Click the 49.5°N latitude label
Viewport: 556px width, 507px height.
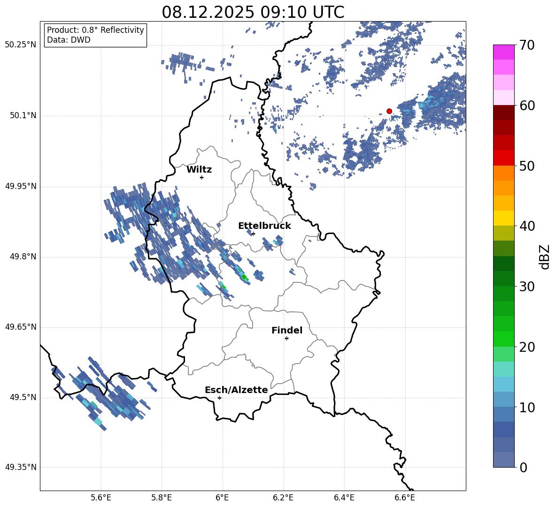click(23, 397)
